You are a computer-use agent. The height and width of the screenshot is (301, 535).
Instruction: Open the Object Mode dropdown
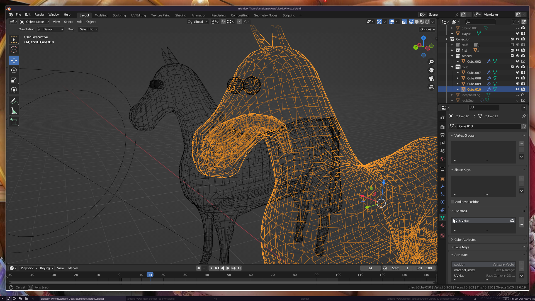(x=35, y=22)
